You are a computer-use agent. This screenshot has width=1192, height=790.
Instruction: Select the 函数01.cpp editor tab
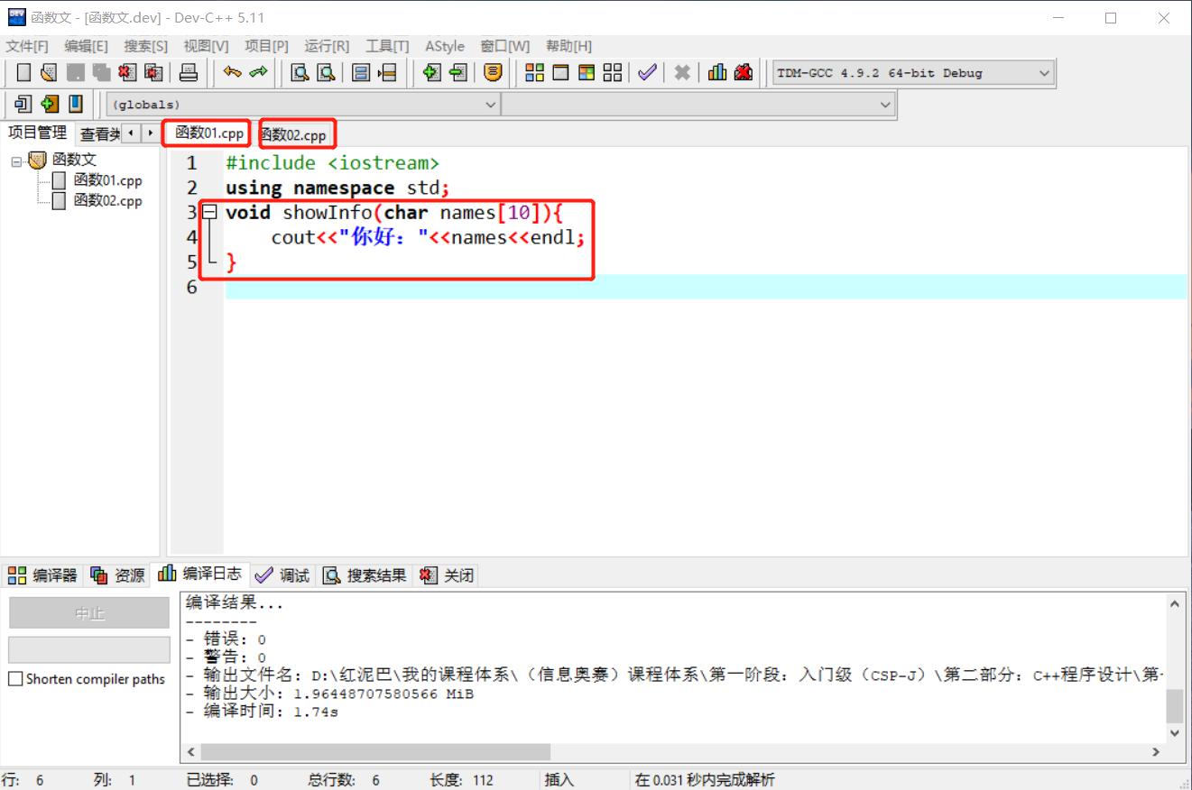point(209,133)
